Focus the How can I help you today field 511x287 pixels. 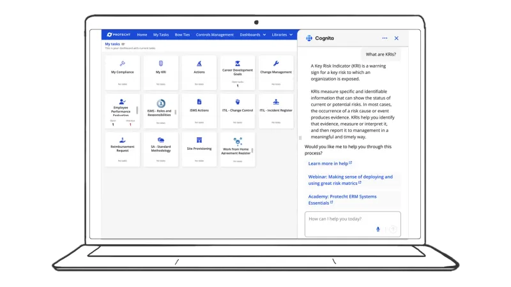(353, 224)
